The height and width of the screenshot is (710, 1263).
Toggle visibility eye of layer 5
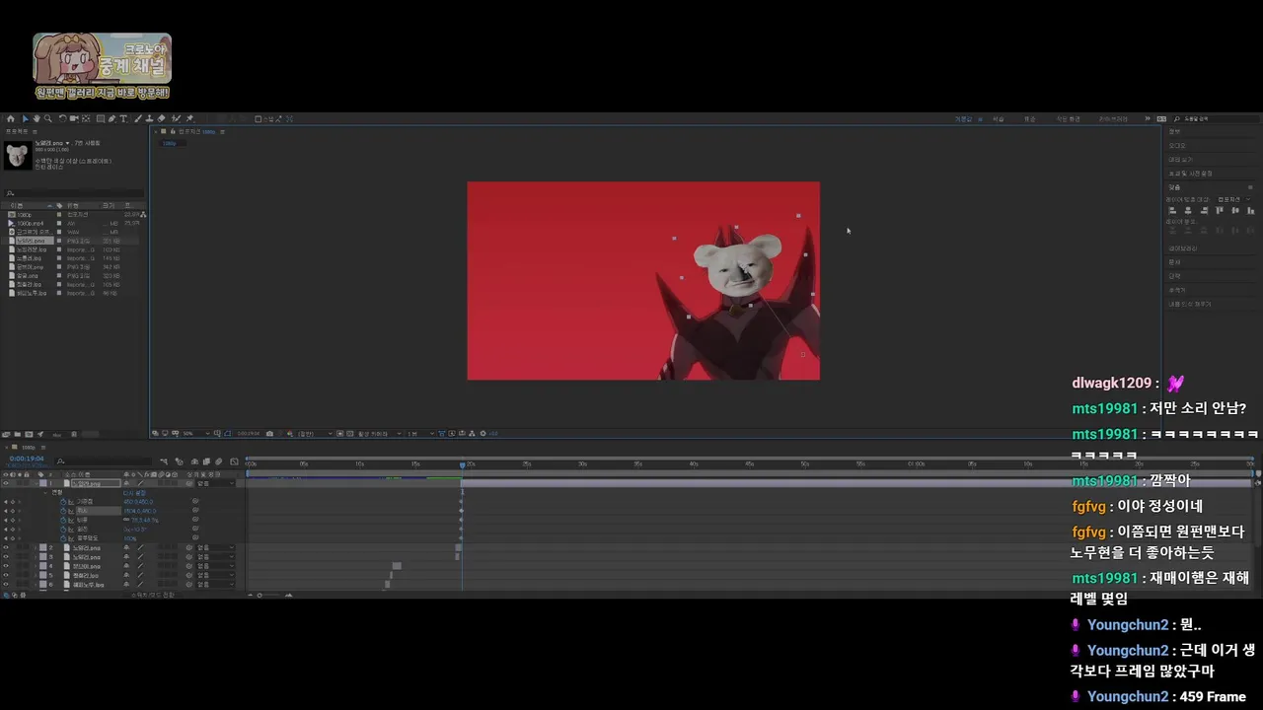(x=6, y=575)
